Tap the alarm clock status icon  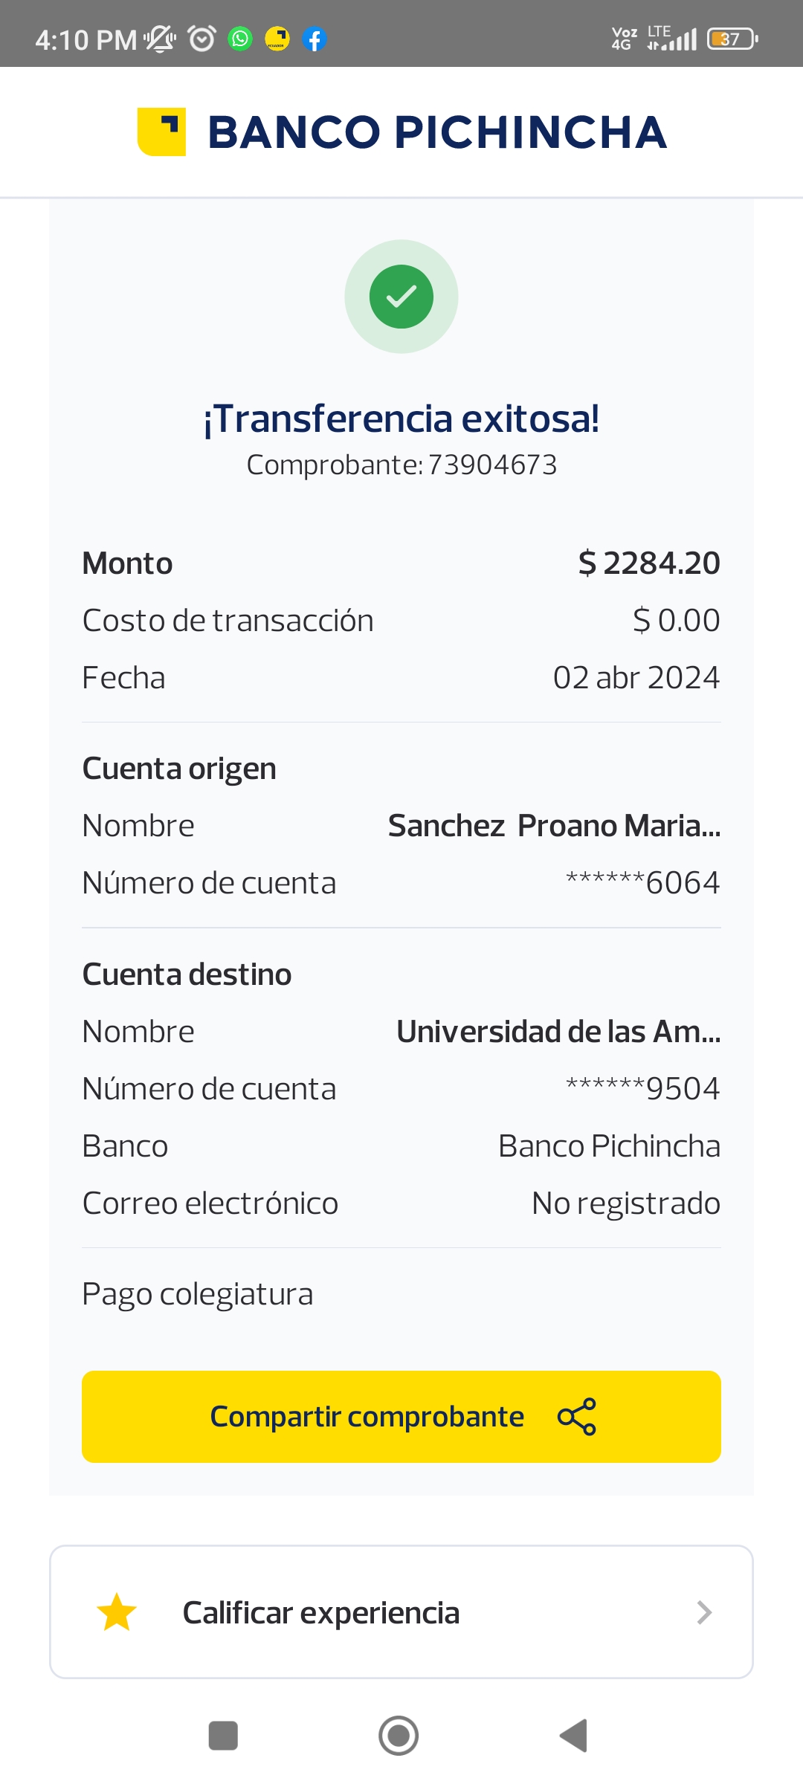click(x=201, y=39)
